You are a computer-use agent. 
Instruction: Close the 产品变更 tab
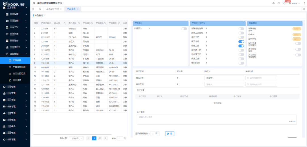click(x=78, y=9)
